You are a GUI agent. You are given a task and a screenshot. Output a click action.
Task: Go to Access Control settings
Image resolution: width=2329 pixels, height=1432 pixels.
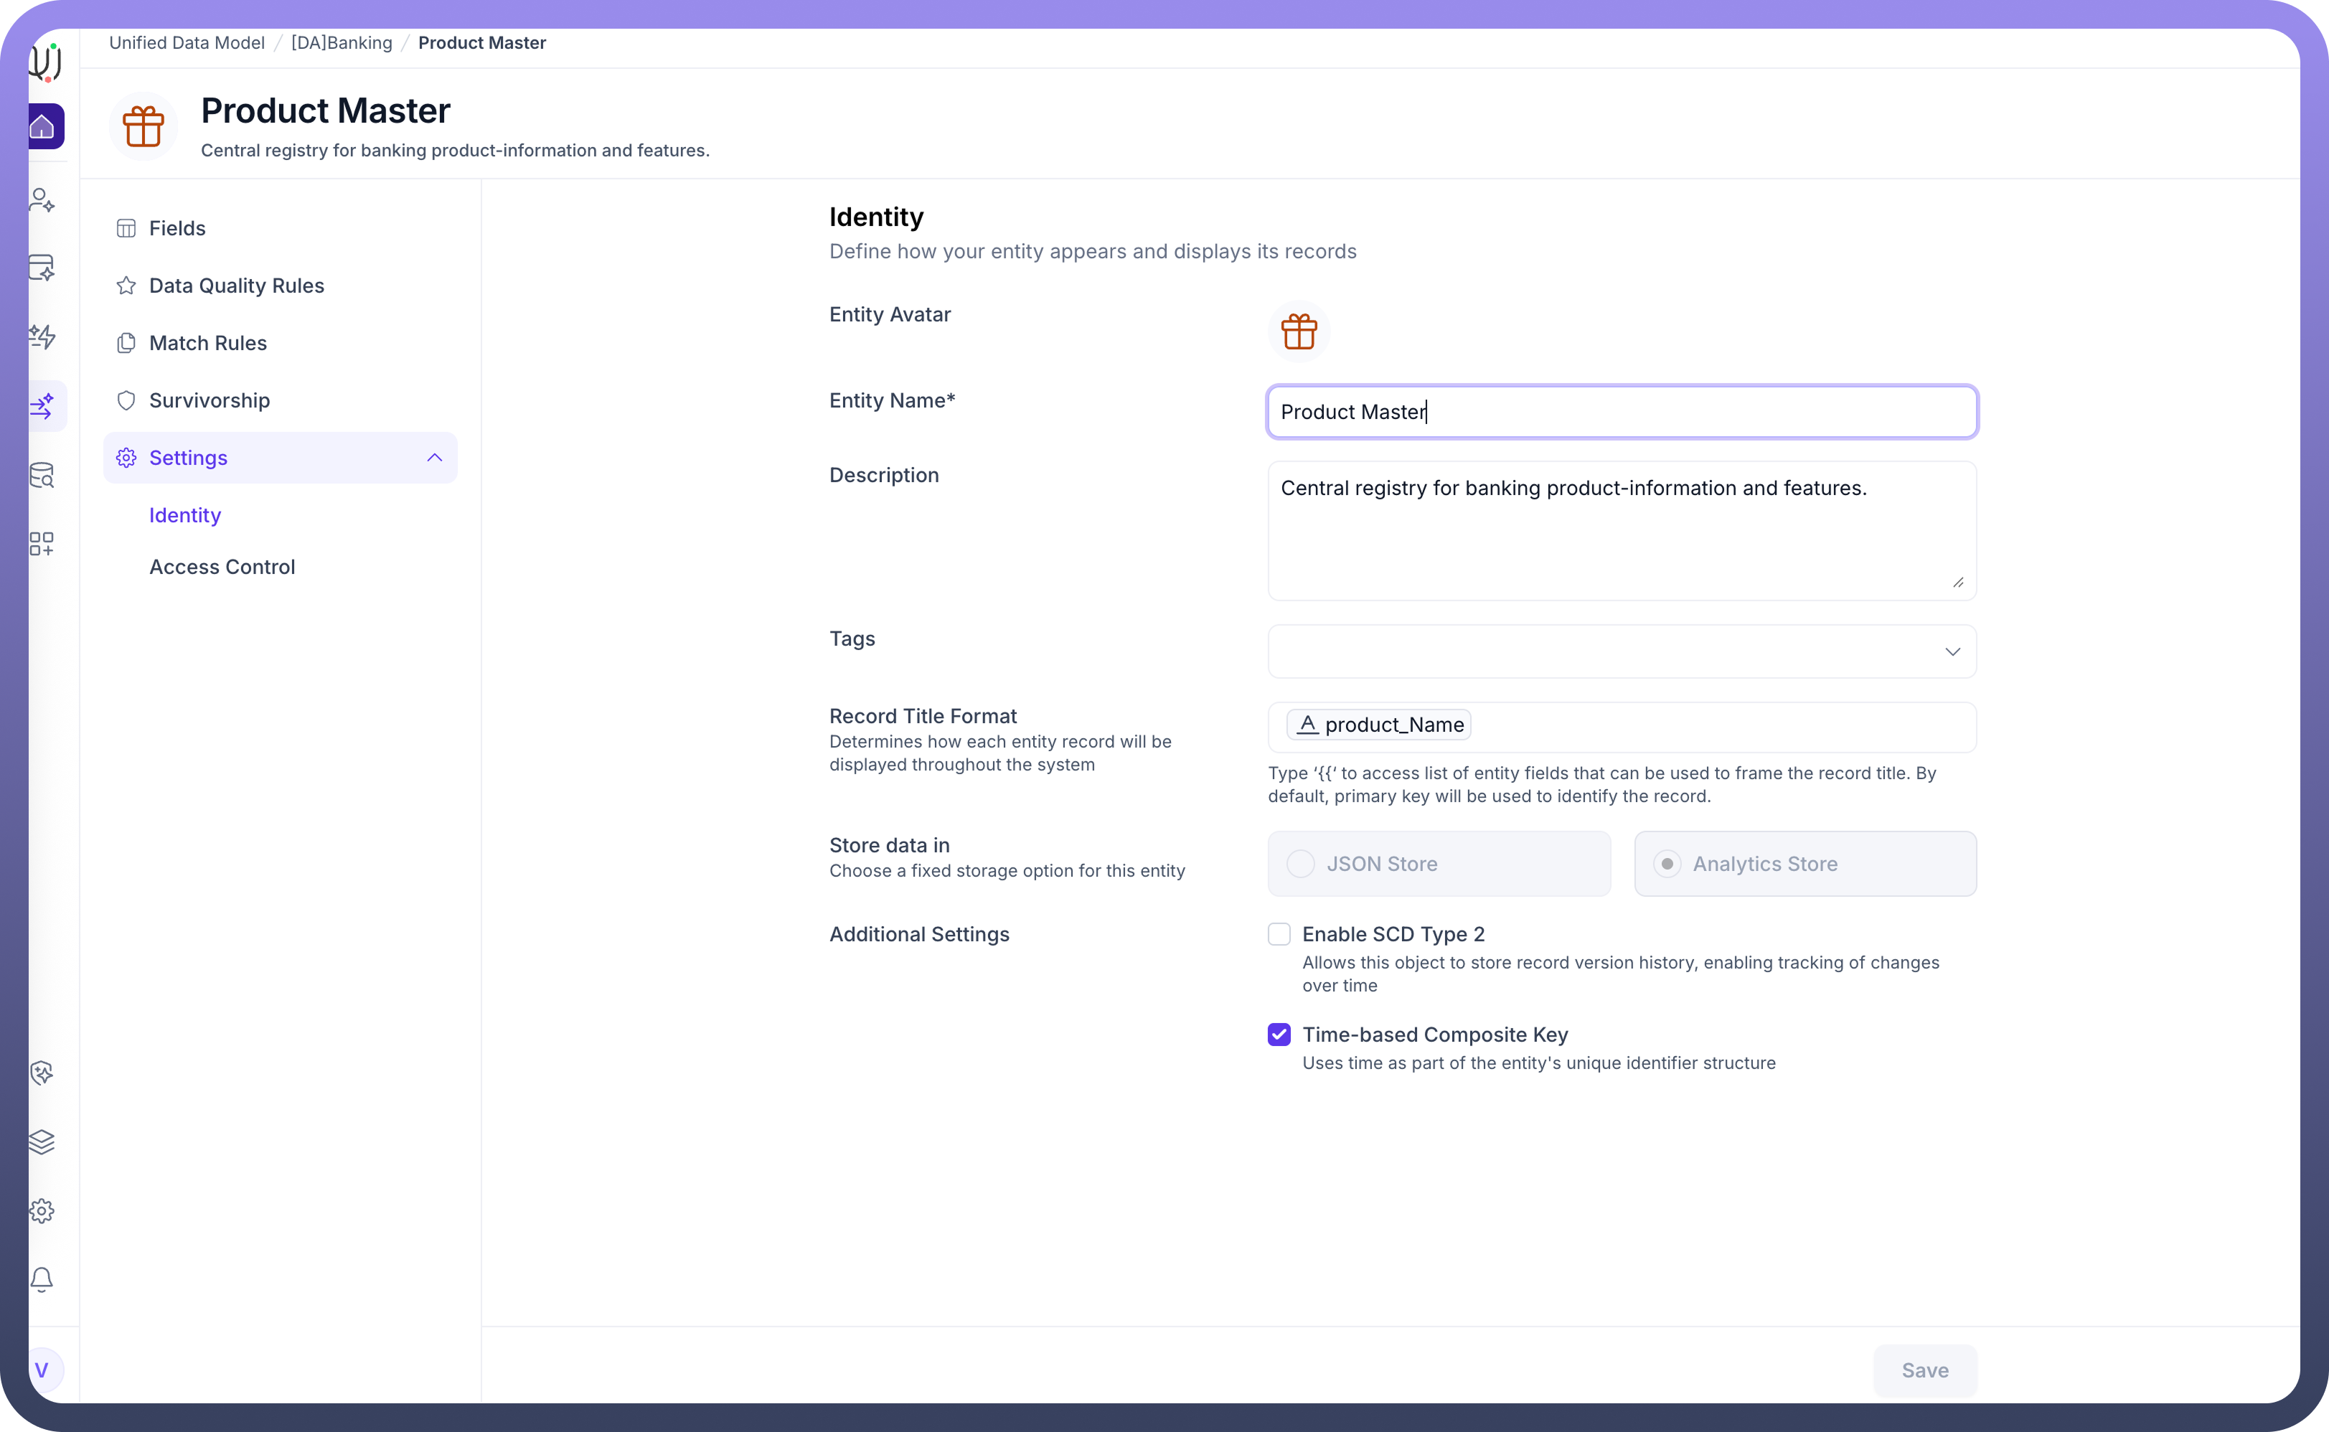tap(222, 566)
